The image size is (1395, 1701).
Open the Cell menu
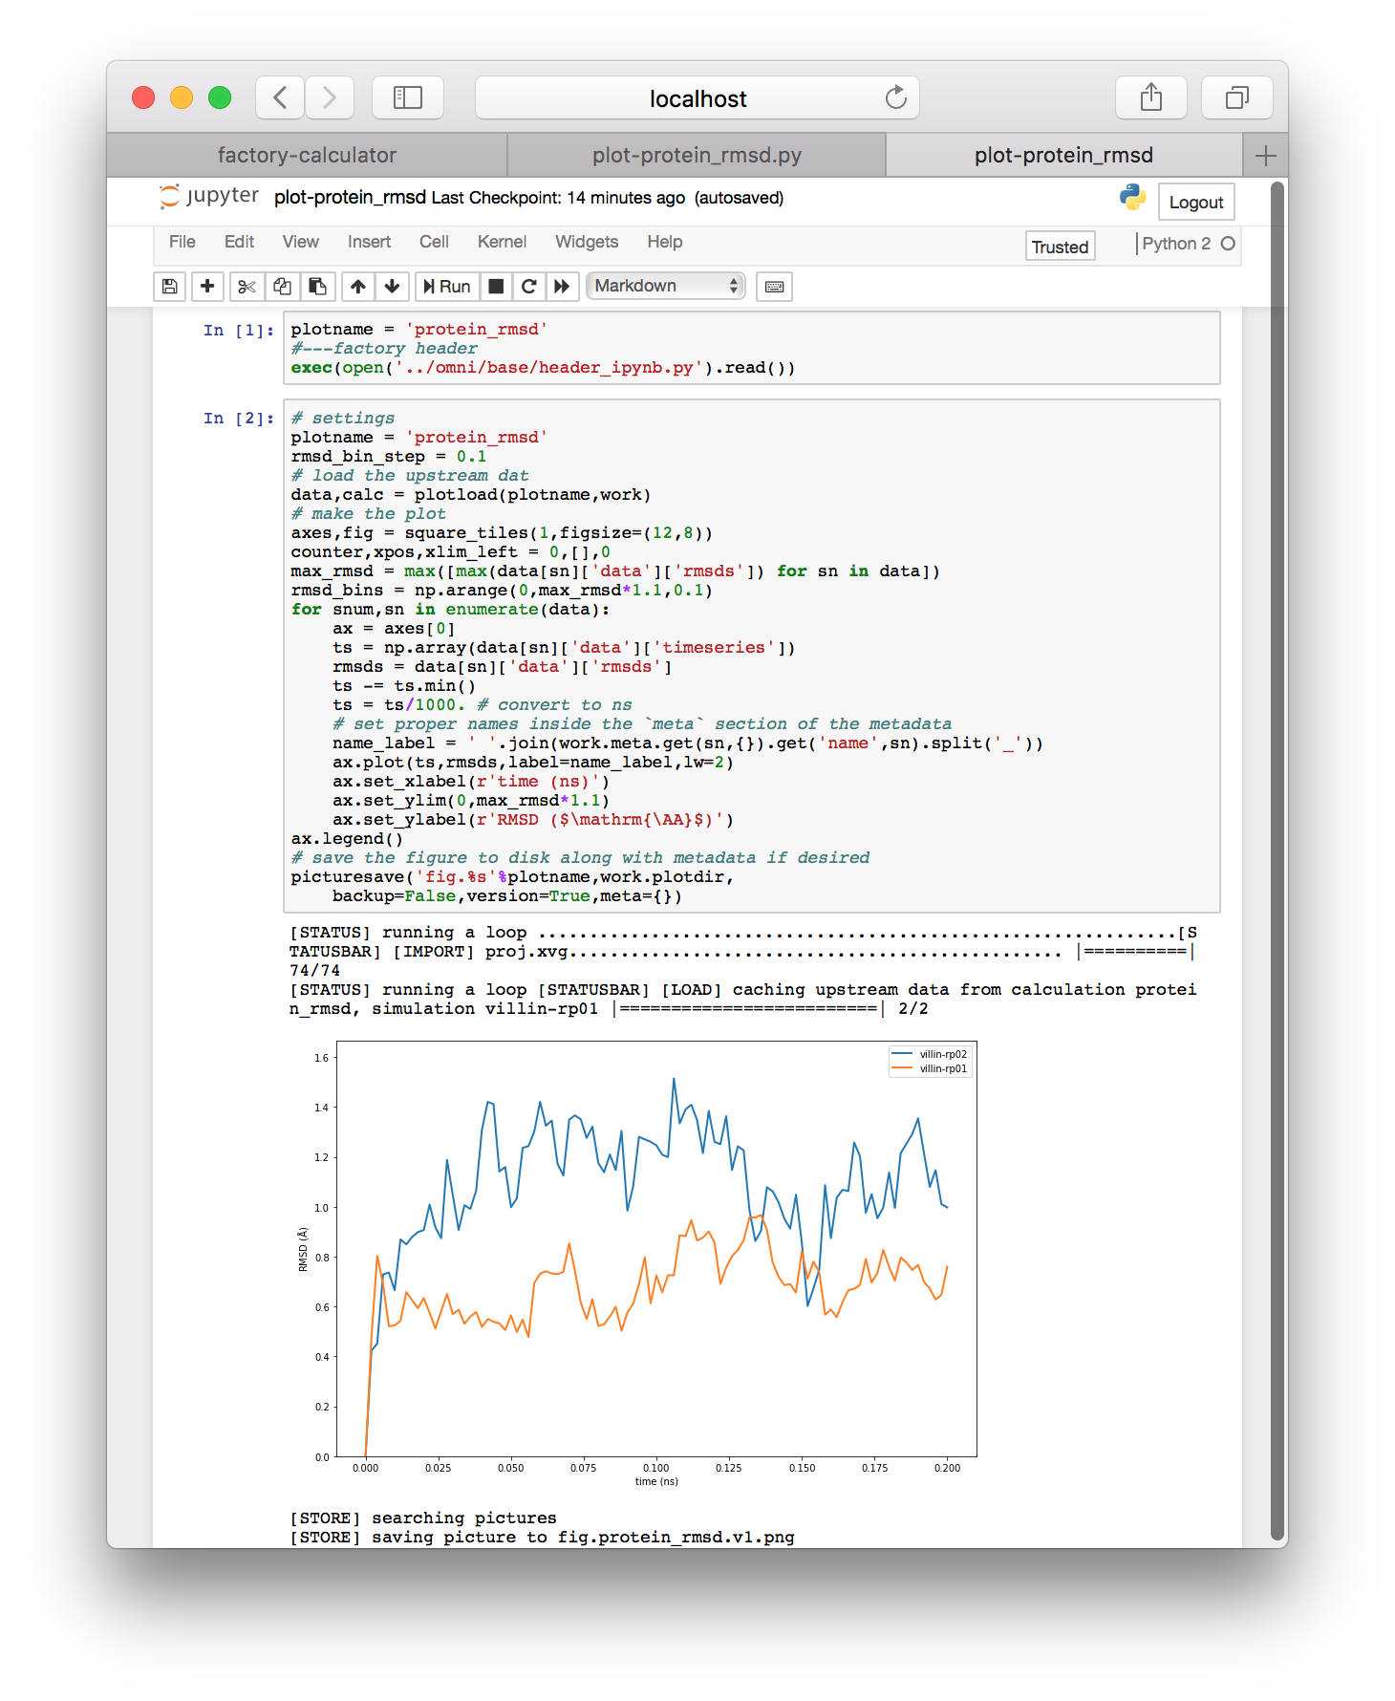434,242
